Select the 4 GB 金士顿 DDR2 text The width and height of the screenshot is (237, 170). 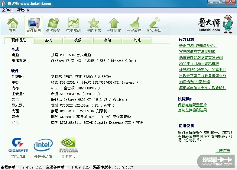point(75,88)
